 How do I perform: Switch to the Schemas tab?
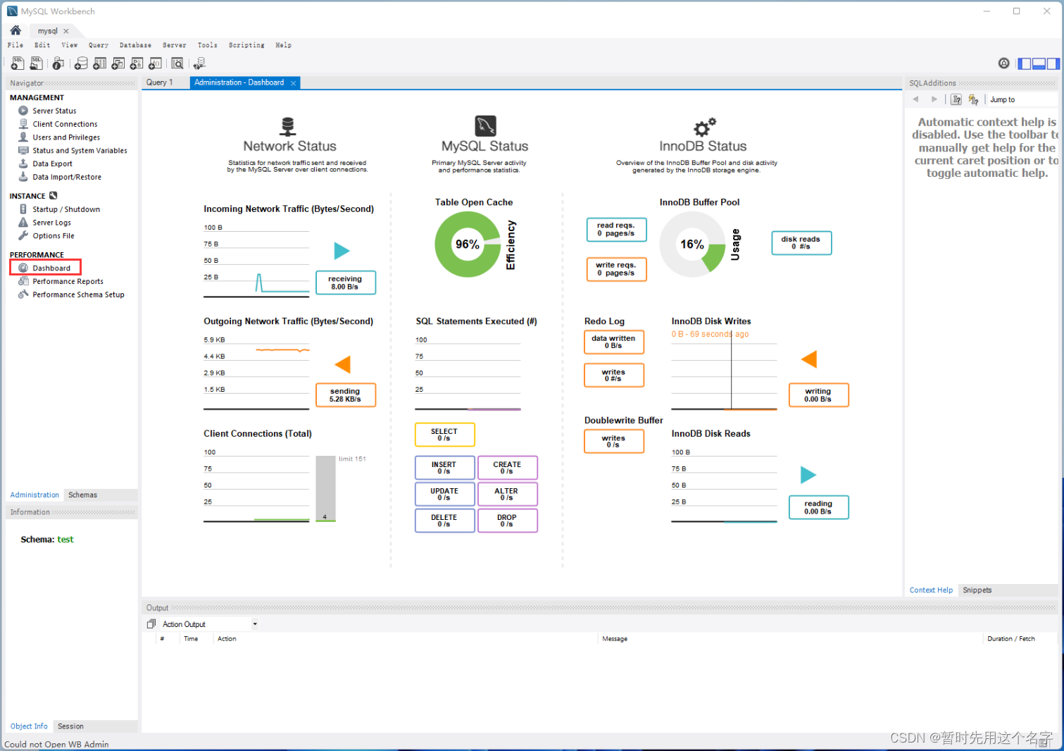click(x=82, y=495)
